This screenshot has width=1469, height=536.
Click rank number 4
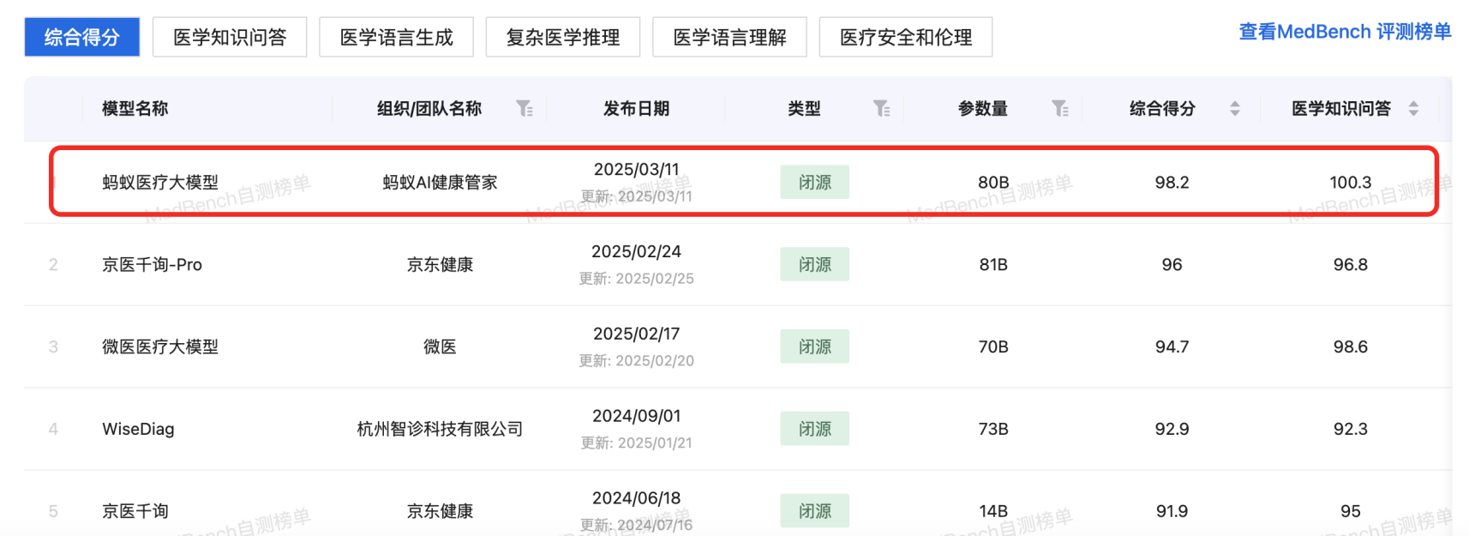(x=53, y=429)
